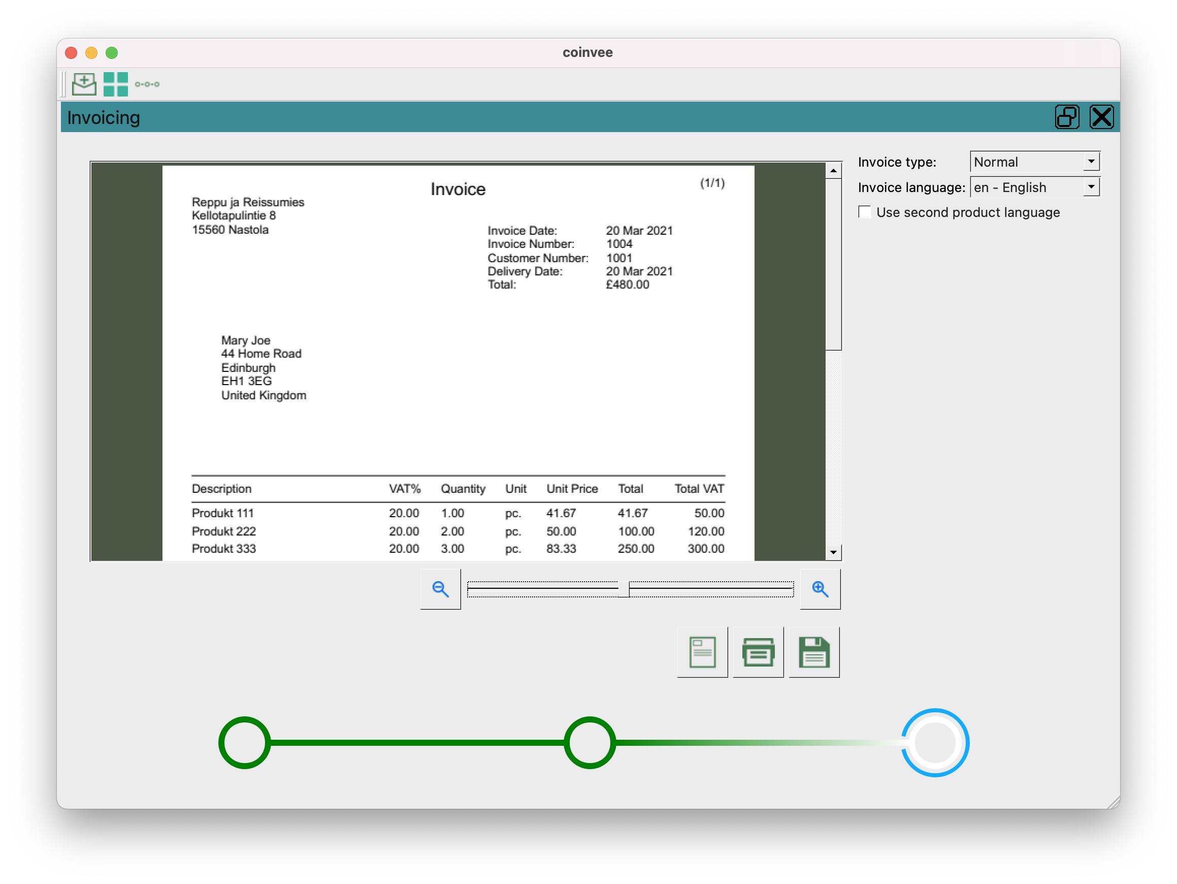Select the blue highlighted final step circle
Image resolution: width=1177 pixels, height=884 pixels.
(934, 742)
